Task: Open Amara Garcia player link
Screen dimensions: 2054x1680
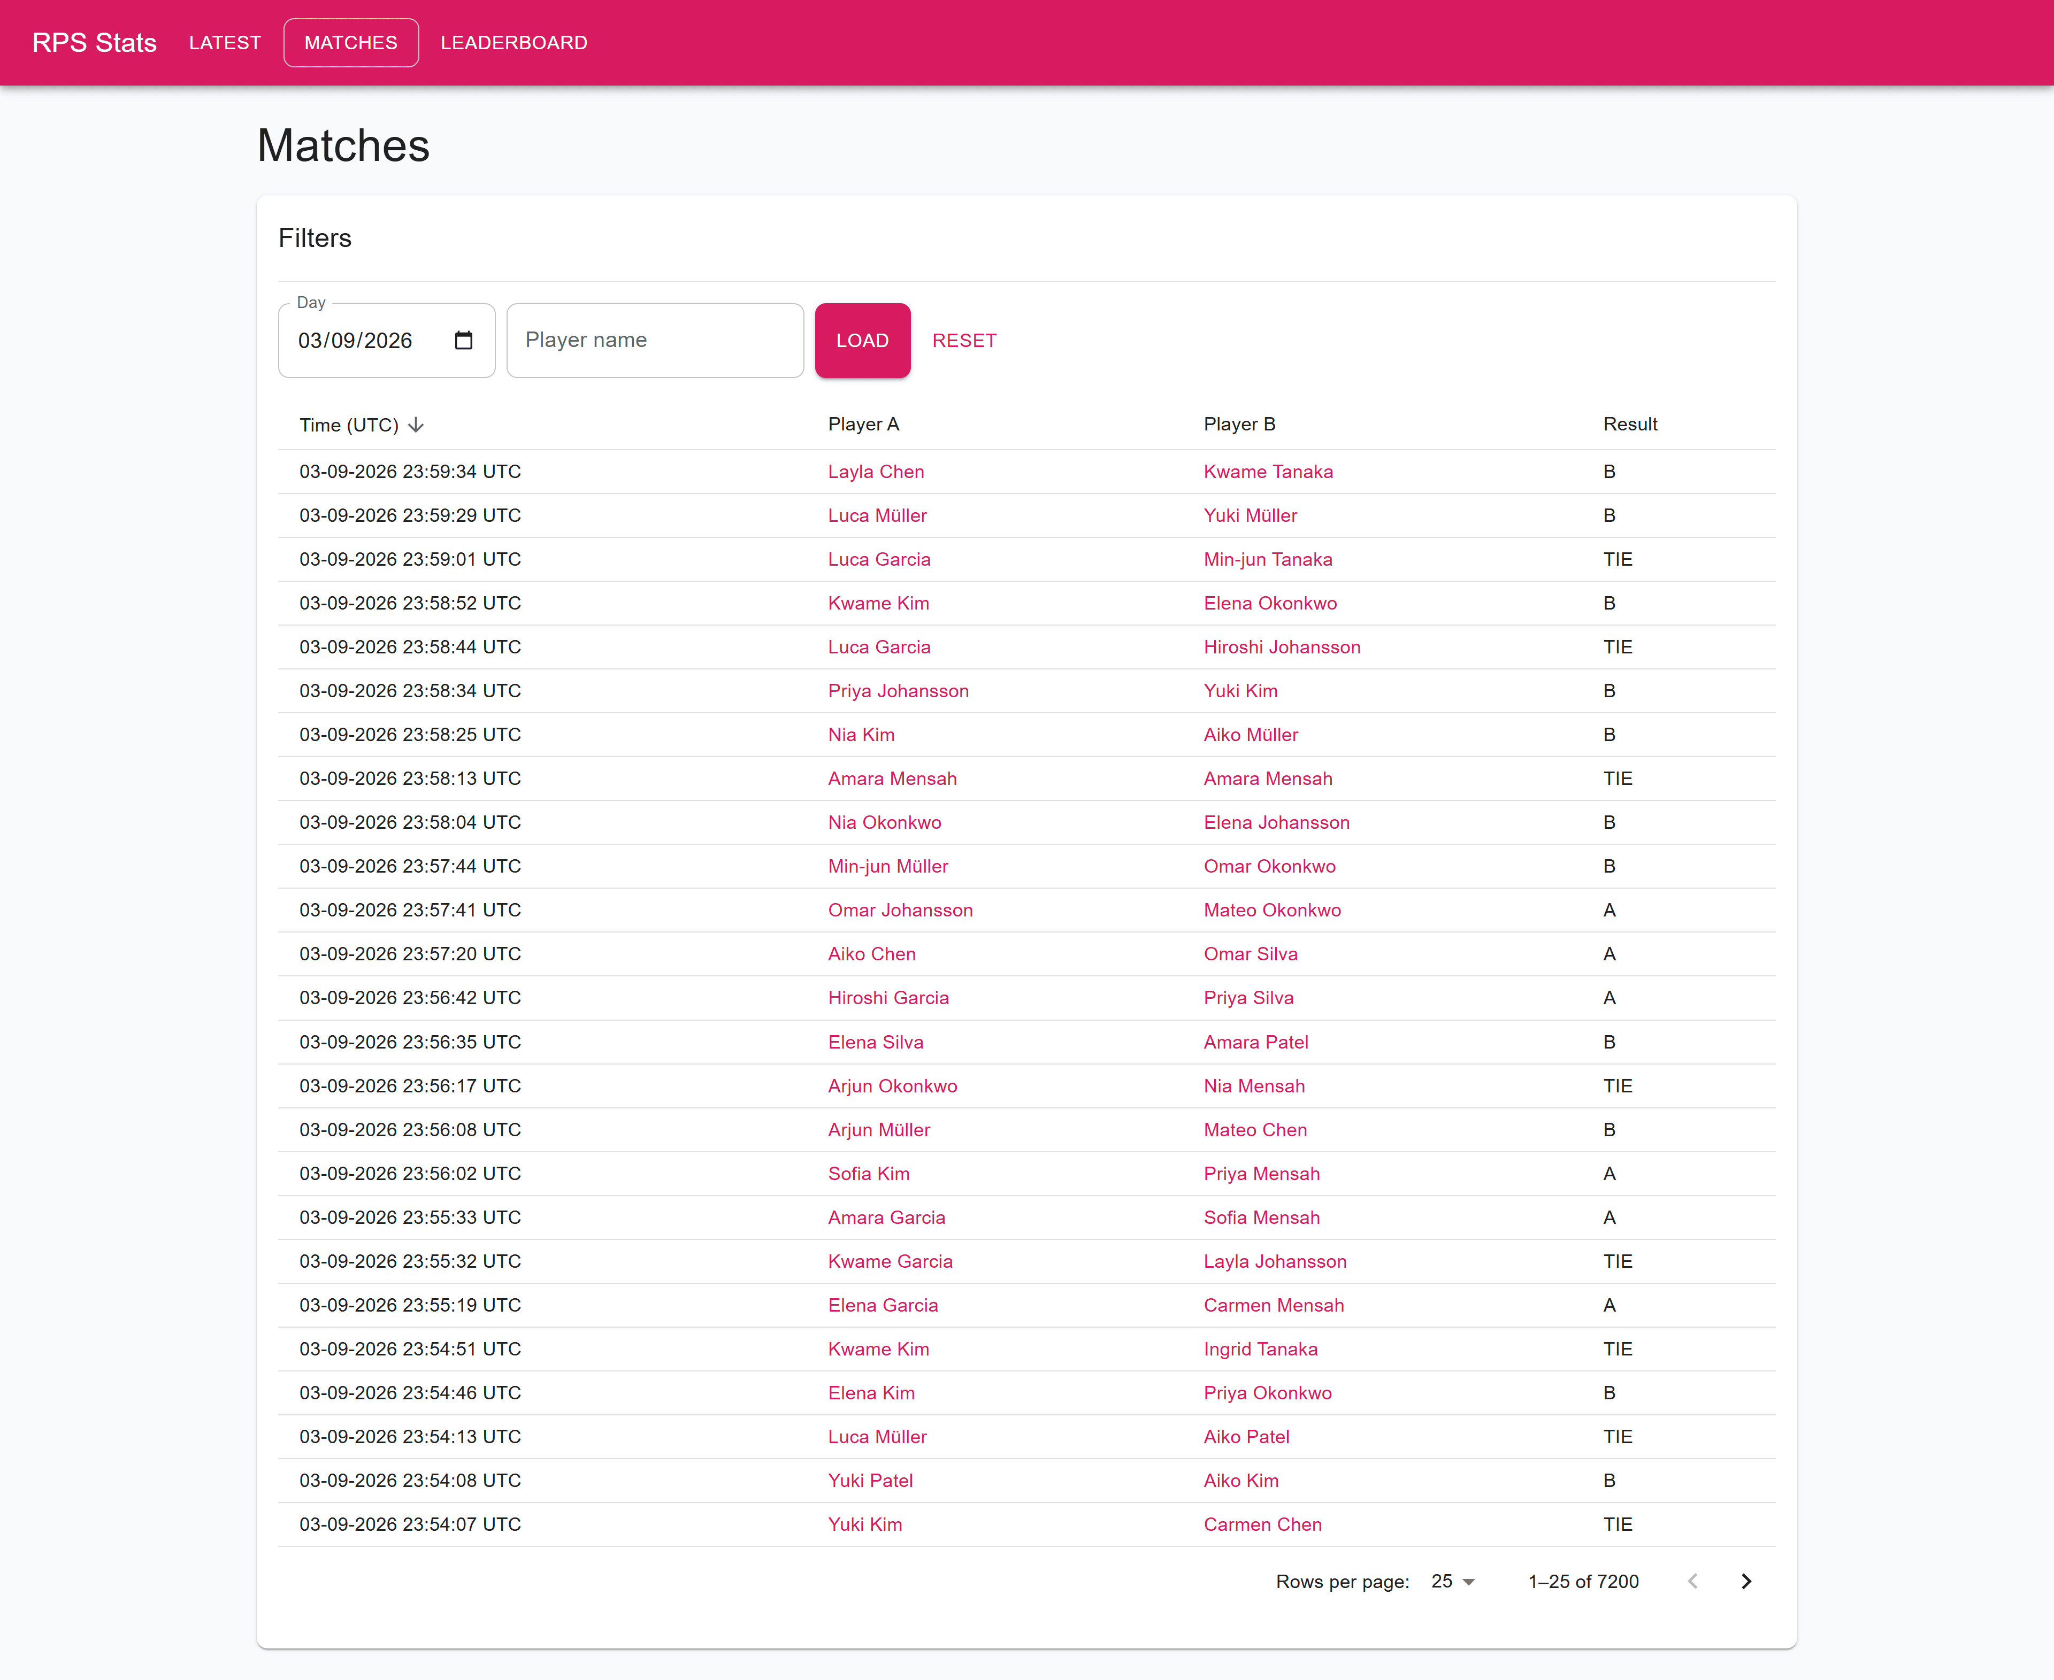Action: (887, 1217)
